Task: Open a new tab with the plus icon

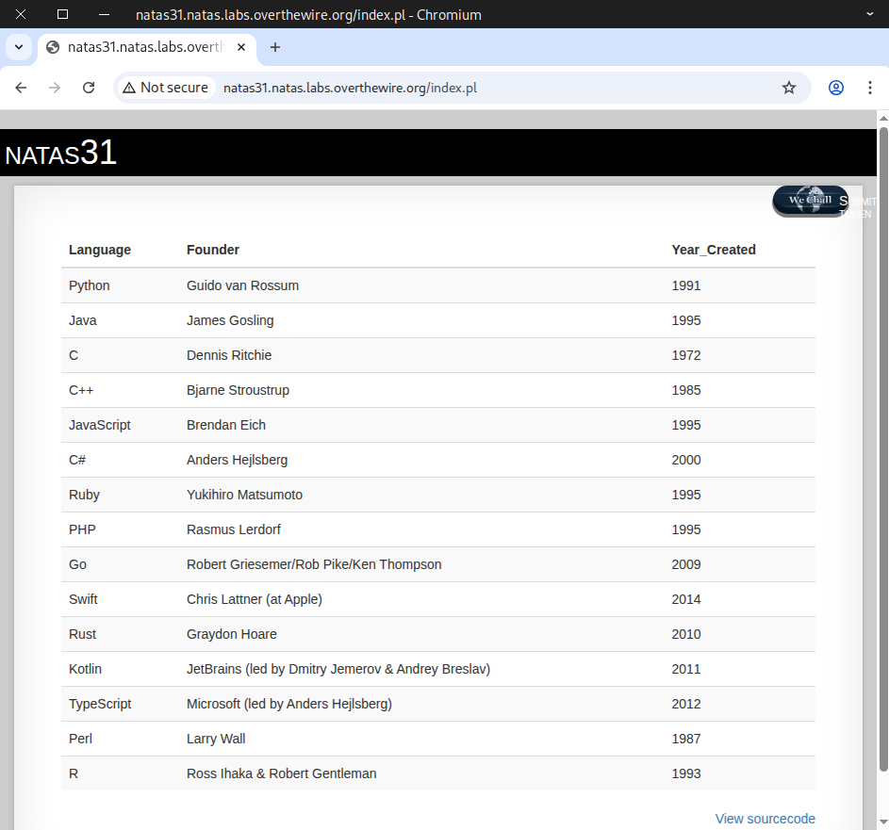Action: pos(275,47)
